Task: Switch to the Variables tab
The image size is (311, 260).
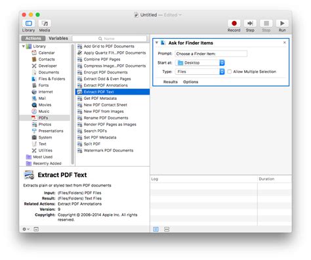Action: pos(58,38)
